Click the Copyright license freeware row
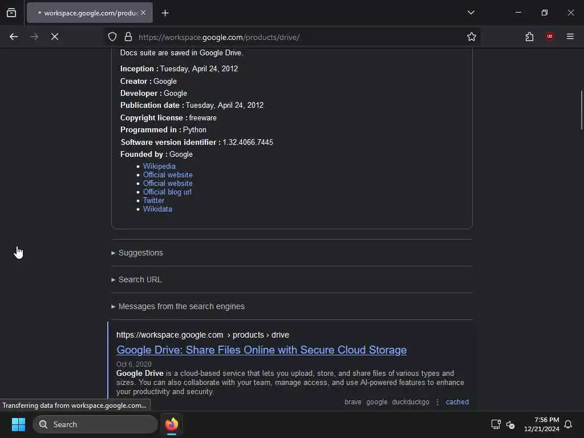Viewport: 584px width, 438px height. 168,117
